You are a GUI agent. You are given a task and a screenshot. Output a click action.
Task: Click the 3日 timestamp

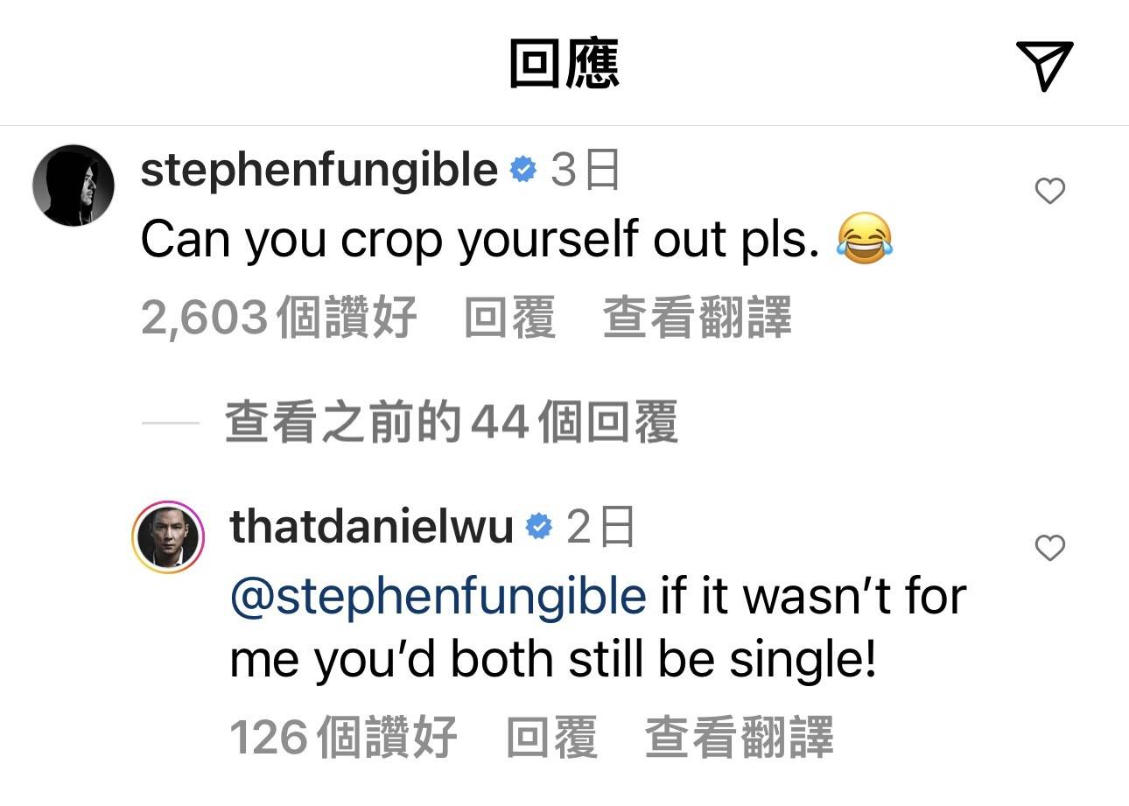click(586, 171)
